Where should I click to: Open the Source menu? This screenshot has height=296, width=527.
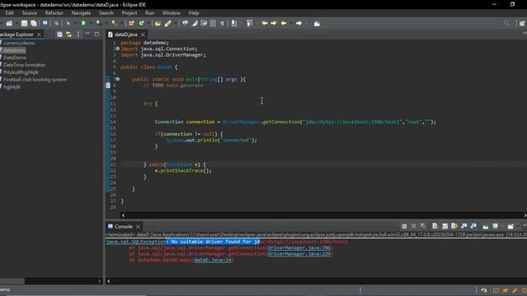tap(30, 13)
